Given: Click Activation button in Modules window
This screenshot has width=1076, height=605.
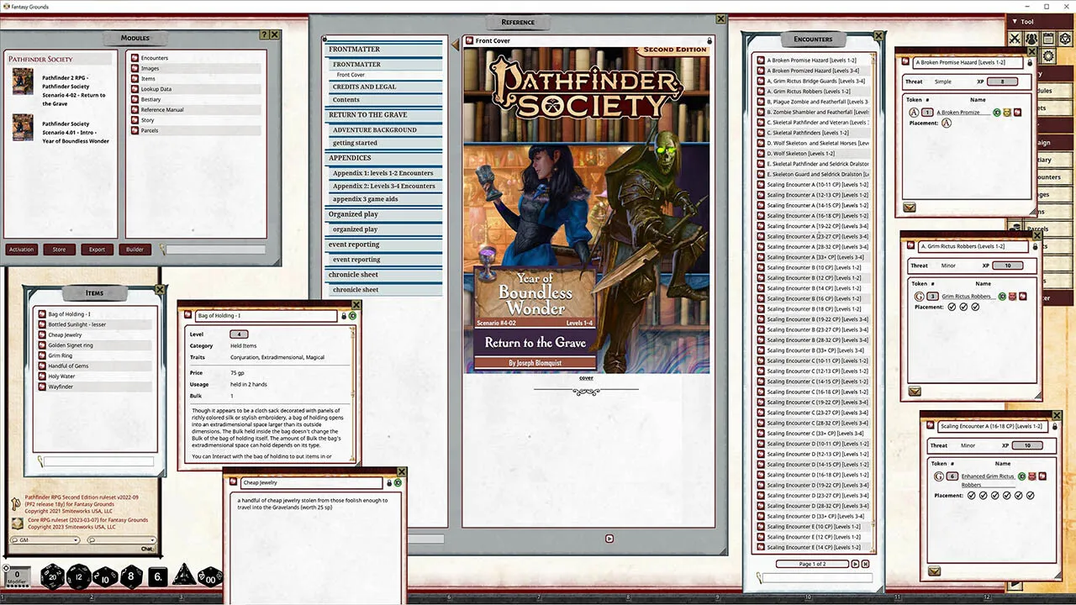Looking at the screenshot, I should (x=22, y=250).
